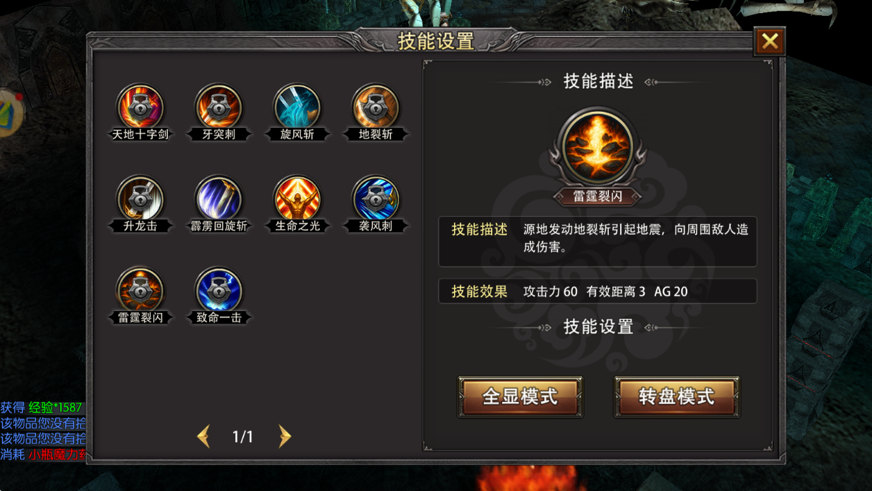Select the 雷霆裂闪 skill in the grid
The width and height of the screenshot is (872, 491).
click(140, 290)
